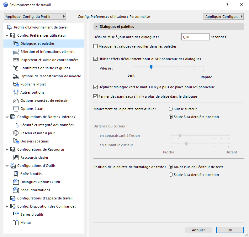Image resolution: width=249 pixels, height=237 pixels.
Task: Click the Configurations de Normes internes icon
Action: (x=13, y=117)
